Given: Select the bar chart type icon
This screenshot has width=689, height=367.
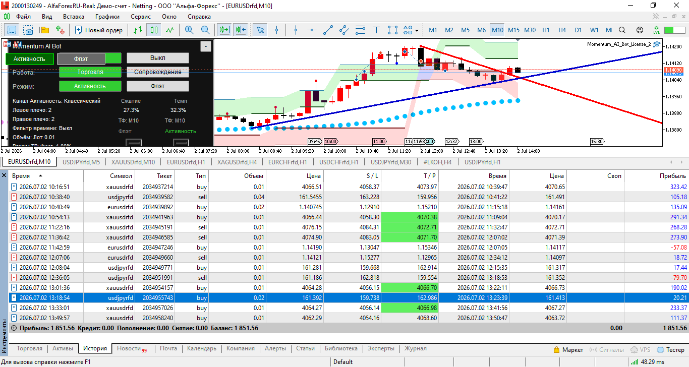Looking at the screenshot, I should (138, 30).
